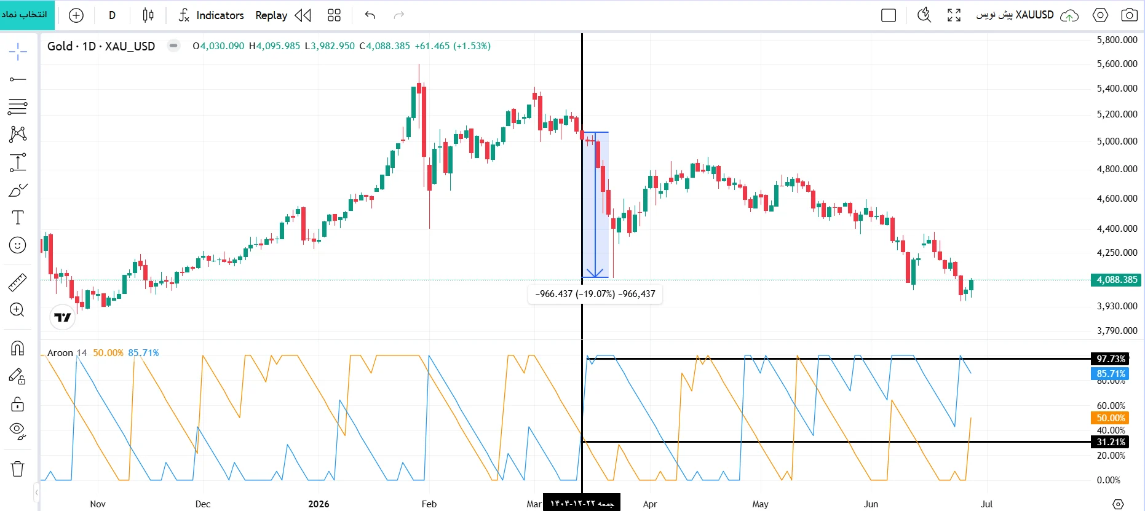
Task: Redo the last chart action
Action: tap(399, 15)
